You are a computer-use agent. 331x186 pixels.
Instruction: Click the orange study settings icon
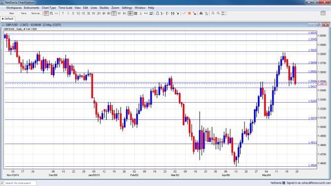click(x=195, y=13)
